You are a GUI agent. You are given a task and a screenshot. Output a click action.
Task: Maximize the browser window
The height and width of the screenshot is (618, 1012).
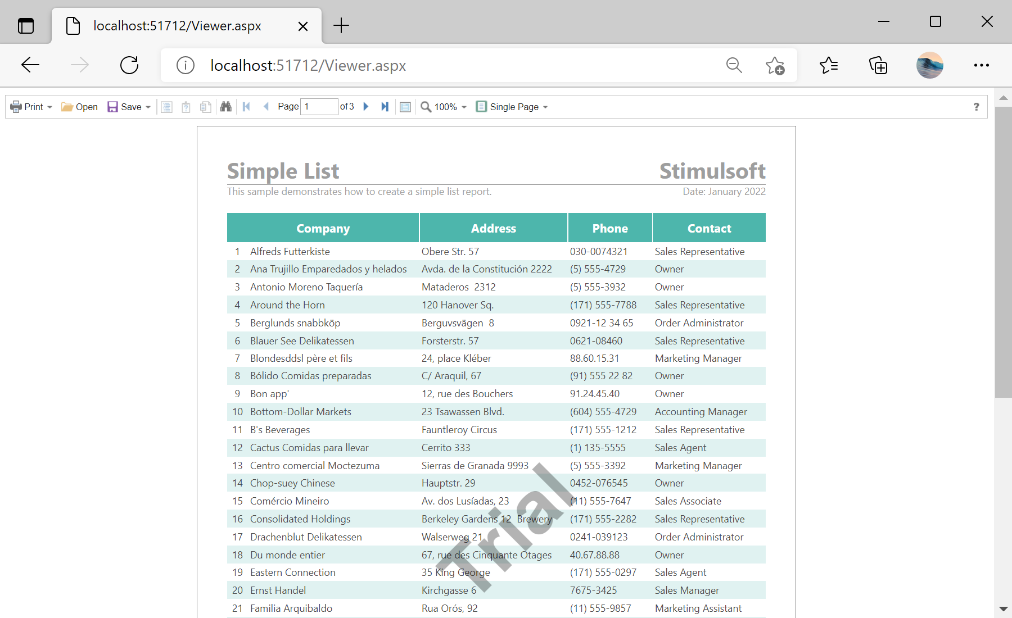936,21
